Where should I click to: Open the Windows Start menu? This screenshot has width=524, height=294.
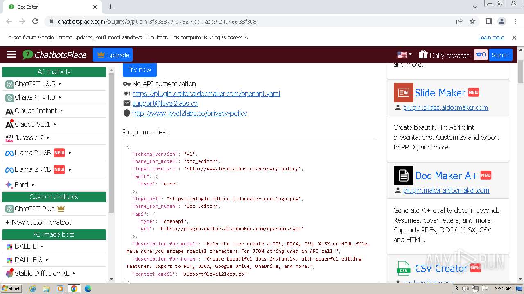11,288
